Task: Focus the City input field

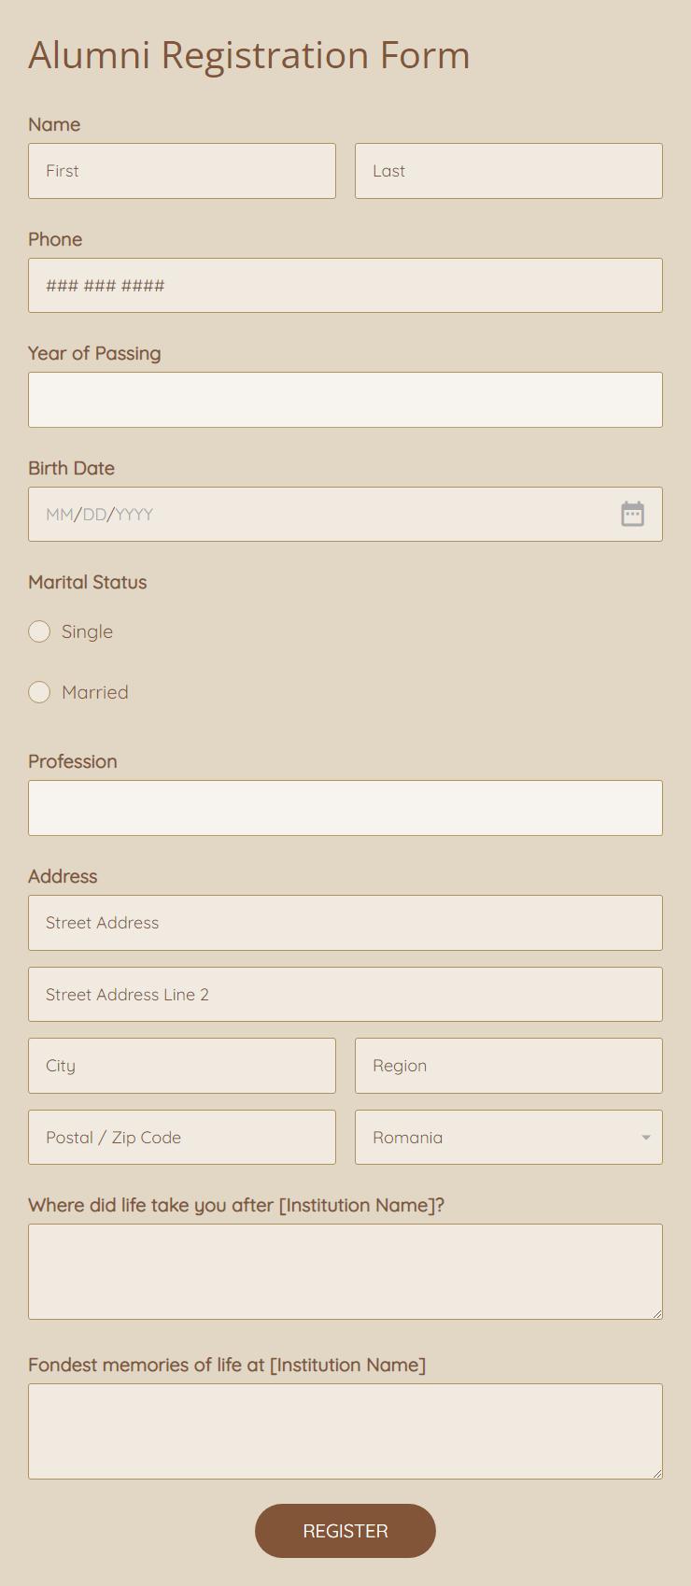Action: pyautogui.click(x=182, y=1066)
